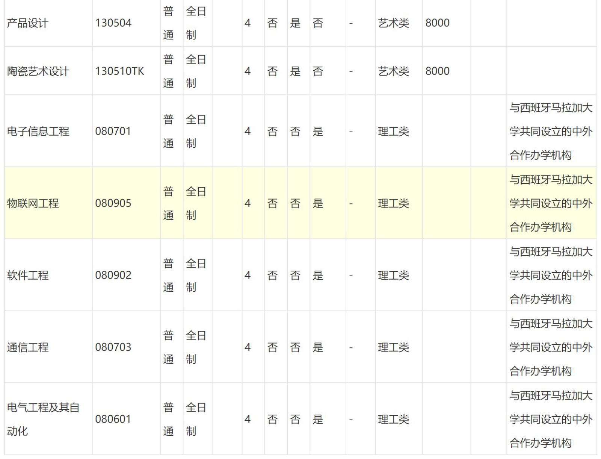Click 理工类 in the 电子信息工程 row
The width and height of the screenshot is (601, 459).
pyautogui.click(x=393, y=132)
